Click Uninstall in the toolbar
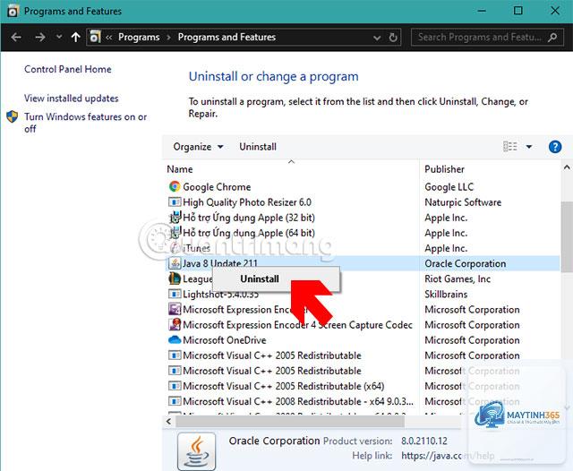Screen dimensions: 573x471 tap(258, 147)
